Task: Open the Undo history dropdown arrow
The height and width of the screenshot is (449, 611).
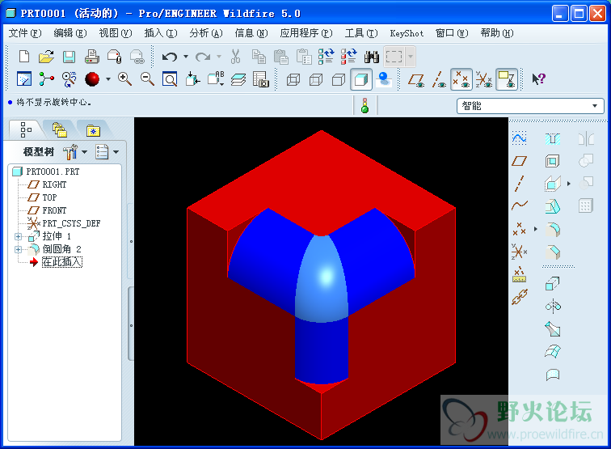Action: pyautogui.click(x=186, y=57)
